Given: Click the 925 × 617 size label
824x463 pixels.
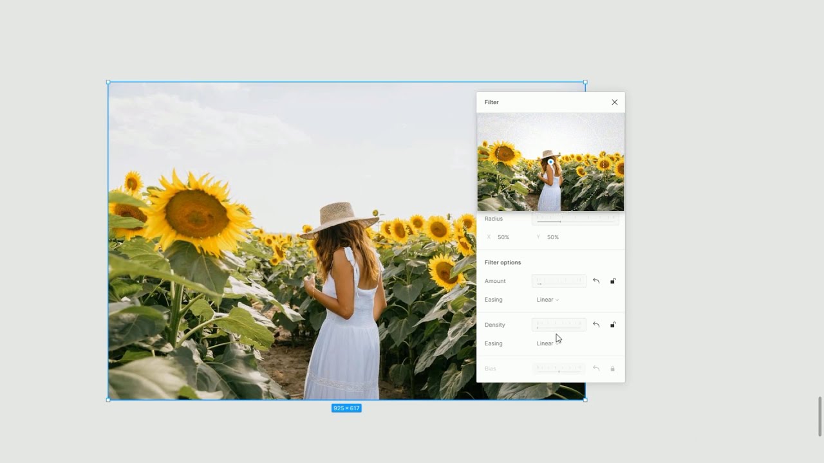Looking at the screenshot, I should point(346,408).
